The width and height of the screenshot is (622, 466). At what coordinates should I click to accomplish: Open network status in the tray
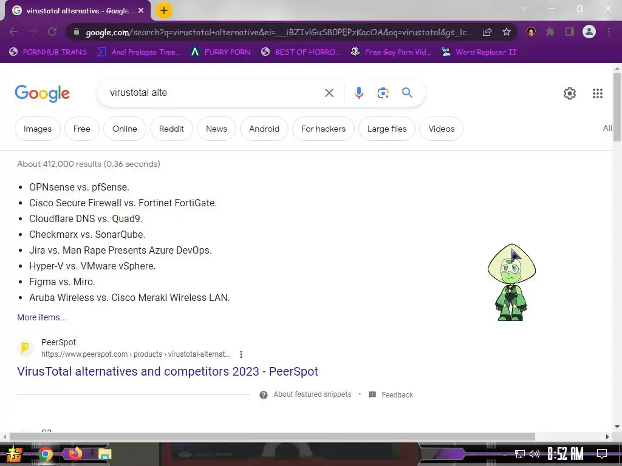520,454
